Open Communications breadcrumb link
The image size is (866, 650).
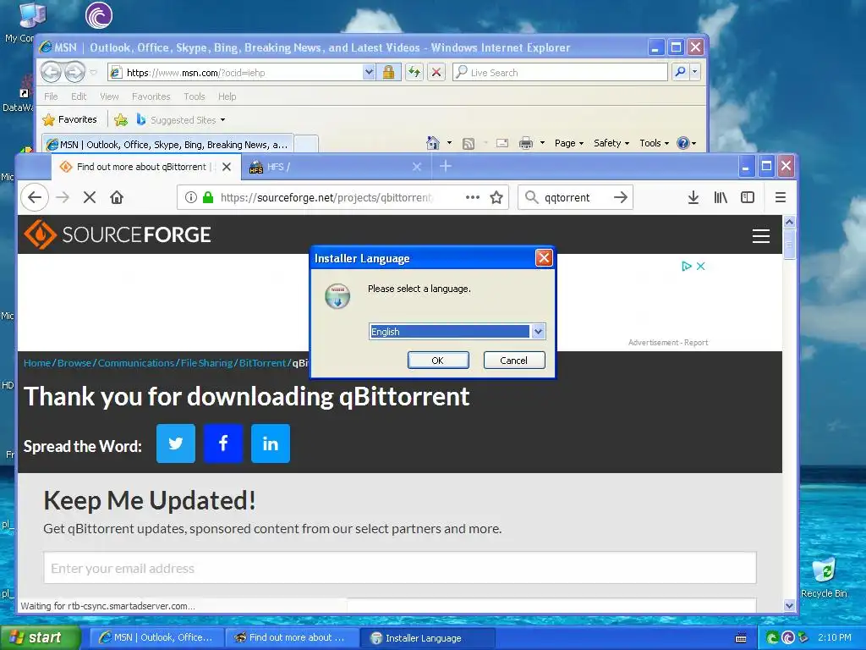click(x=136, y=363)
